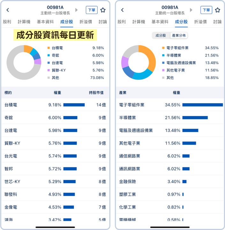Viewport: 225px width, 230px height.
Task: Tap next-stock triangle on right screen
Action: click(191, 10)
